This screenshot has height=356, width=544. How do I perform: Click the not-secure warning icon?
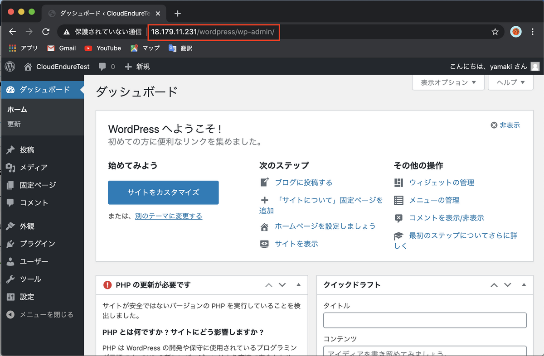coord(67,32)
